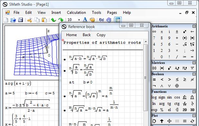Image resolution: width=199 pixels, height=126 pixels.
Task: Click Copy in the Reference book
Action: [x=101, y=35]
